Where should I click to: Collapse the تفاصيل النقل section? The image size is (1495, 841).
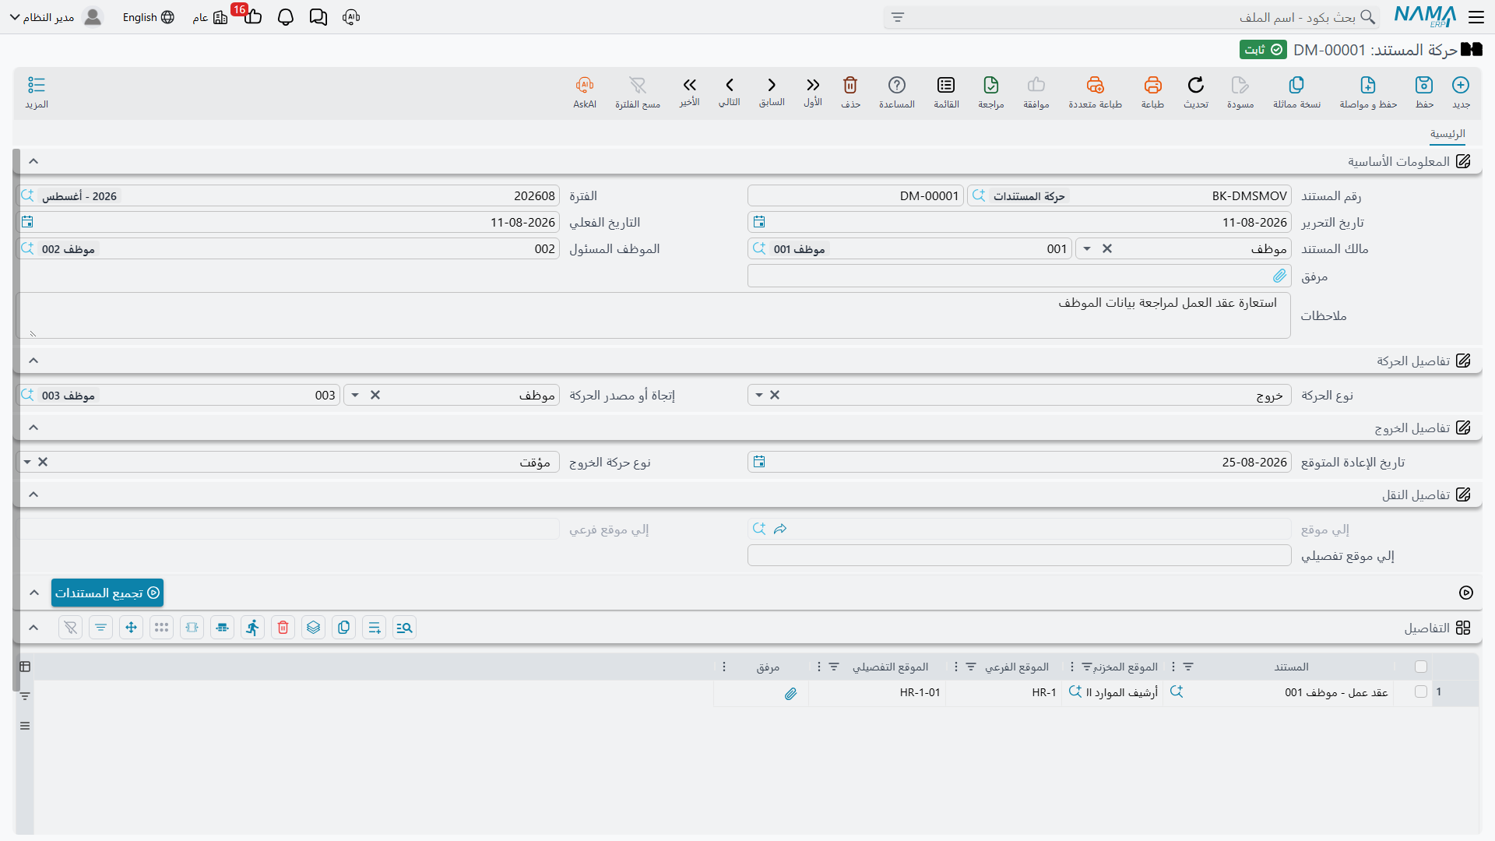(33, 494)
